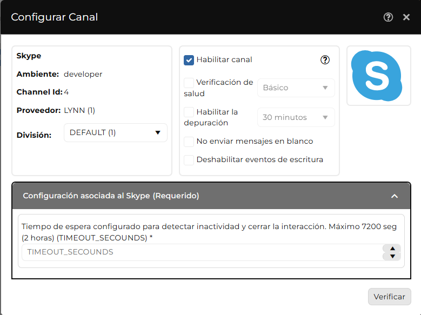Click the Skype logo image
This screenshot has width=421, height=315.
click(x=377, y=76)
